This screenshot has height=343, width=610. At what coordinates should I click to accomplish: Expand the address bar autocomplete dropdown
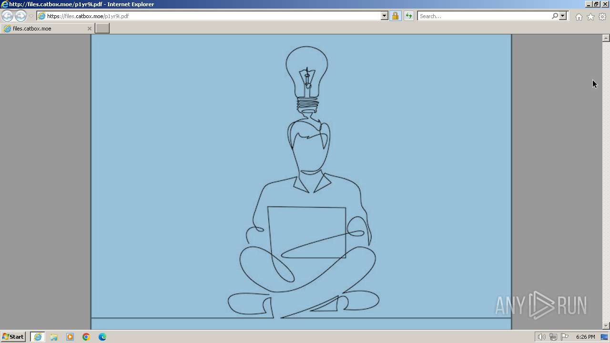(385, 16)
